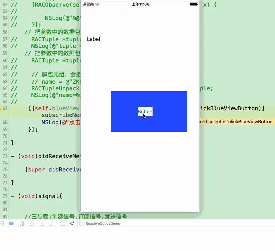This screenshot has height=251, width=275.
Task: Click the '(void)signal{' method declaration
Action: pos(40,196)
